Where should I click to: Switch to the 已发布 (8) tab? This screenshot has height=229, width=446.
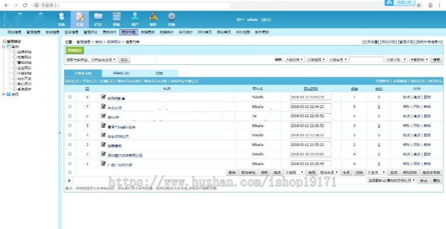tap(83, 73)
